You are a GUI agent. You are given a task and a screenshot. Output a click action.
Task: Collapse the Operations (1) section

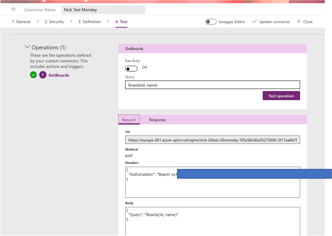point(27,47)
